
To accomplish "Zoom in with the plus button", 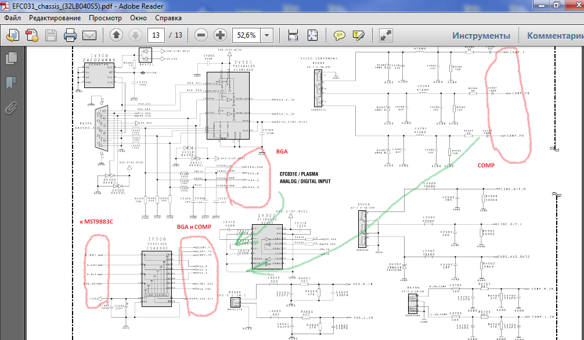I will pos(220,35).
